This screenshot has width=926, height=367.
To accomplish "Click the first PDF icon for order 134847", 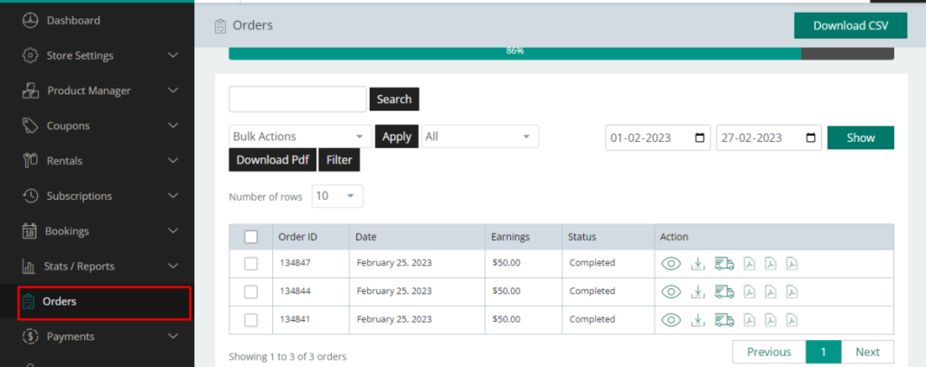I will (749, 264).
